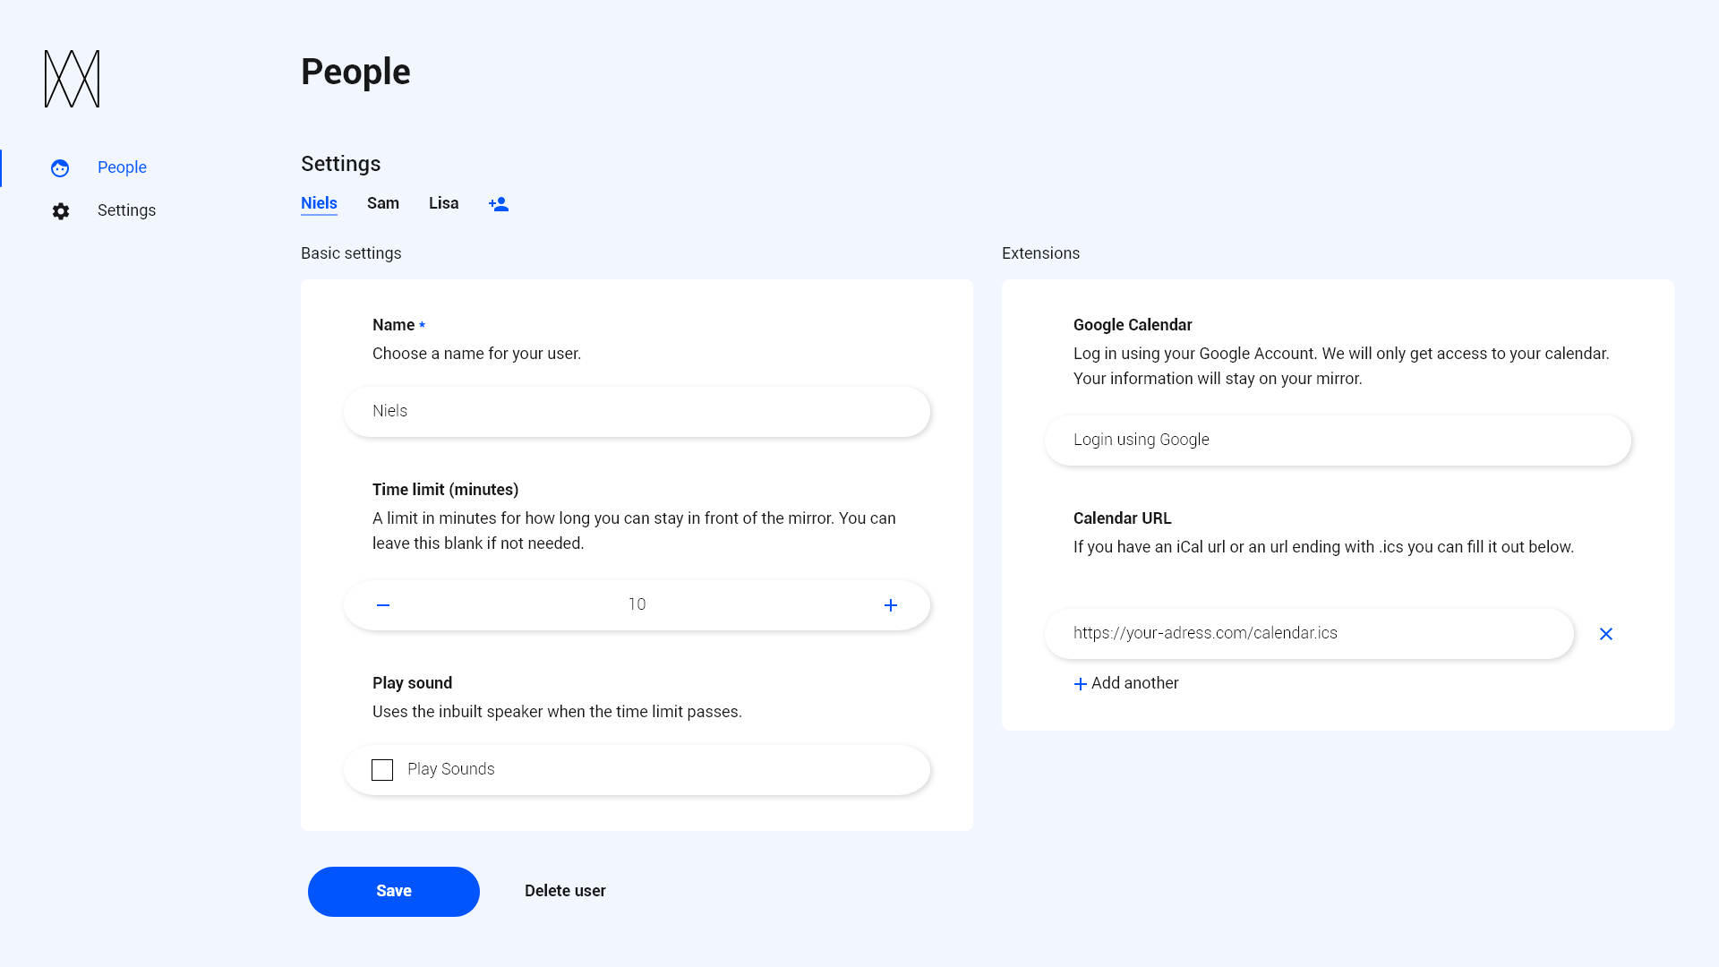Click the plus stepper to increase time
Screen dimensions: 1719x967
tap(890, 605)
